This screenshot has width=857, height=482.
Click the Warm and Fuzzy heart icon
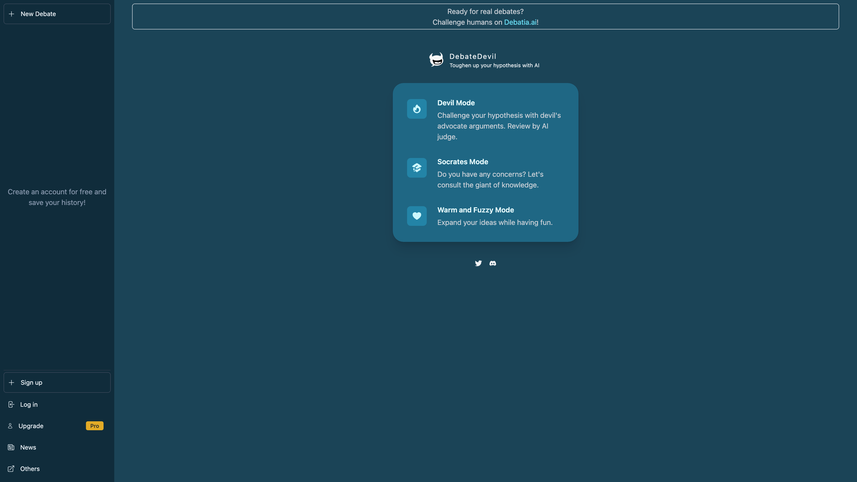[x=417, y=216]
